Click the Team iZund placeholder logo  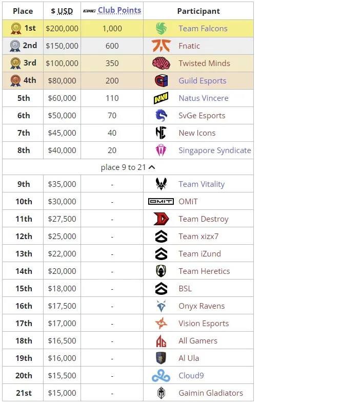coord(161,254)
